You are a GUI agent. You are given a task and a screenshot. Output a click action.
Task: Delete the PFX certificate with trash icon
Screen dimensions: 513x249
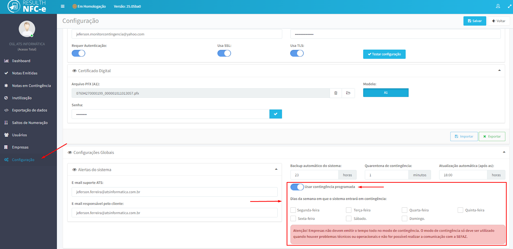coord(336,93)
